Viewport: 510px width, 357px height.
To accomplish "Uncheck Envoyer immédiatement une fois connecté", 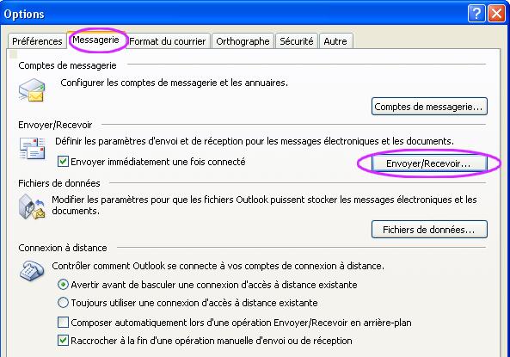I will (x=63, y=162).
